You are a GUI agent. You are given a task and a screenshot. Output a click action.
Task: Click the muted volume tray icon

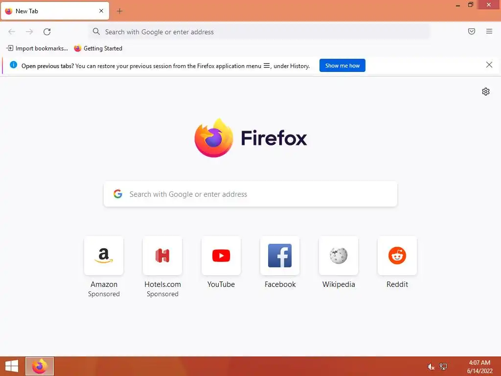pos(431,367)
